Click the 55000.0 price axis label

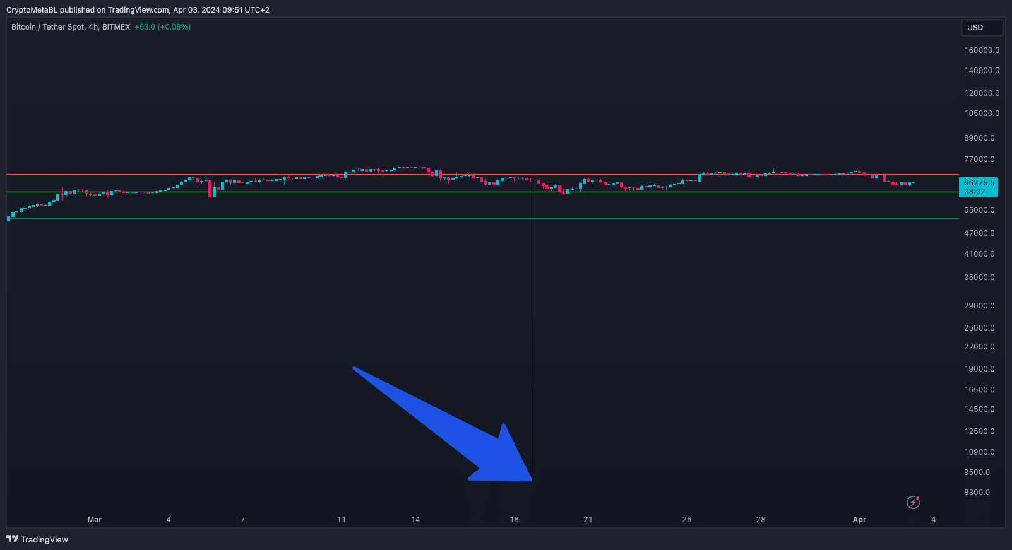pos(979,210)
